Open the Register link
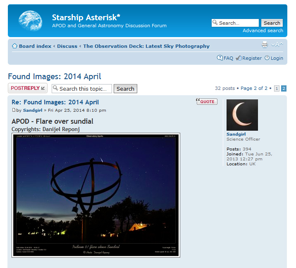This screenshot has height=268, width=296. pyautogui.click(x=252, y=58)
